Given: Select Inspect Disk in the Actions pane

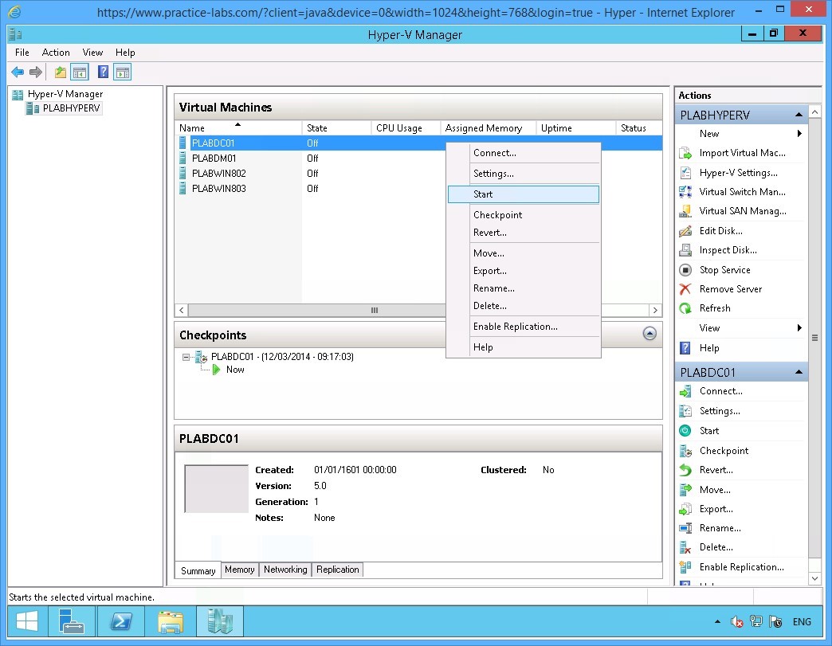Looking at the screenshot, I should point(726,249).
